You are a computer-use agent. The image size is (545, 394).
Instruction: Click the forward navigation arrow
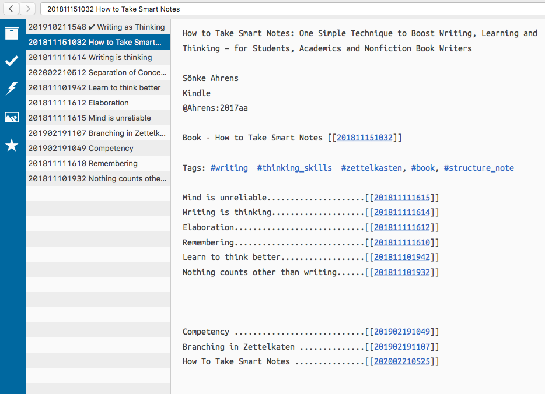28,9
